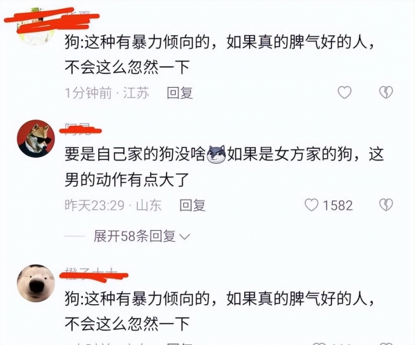Tap redacted username beside the white dog avatar
Viewport: 415px width, 345px height.
pyautogui.click(x=93, y=275)
